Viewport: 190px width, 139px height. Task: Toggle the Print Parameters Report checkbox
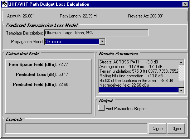pyautogui.click(x=101, y=108)
